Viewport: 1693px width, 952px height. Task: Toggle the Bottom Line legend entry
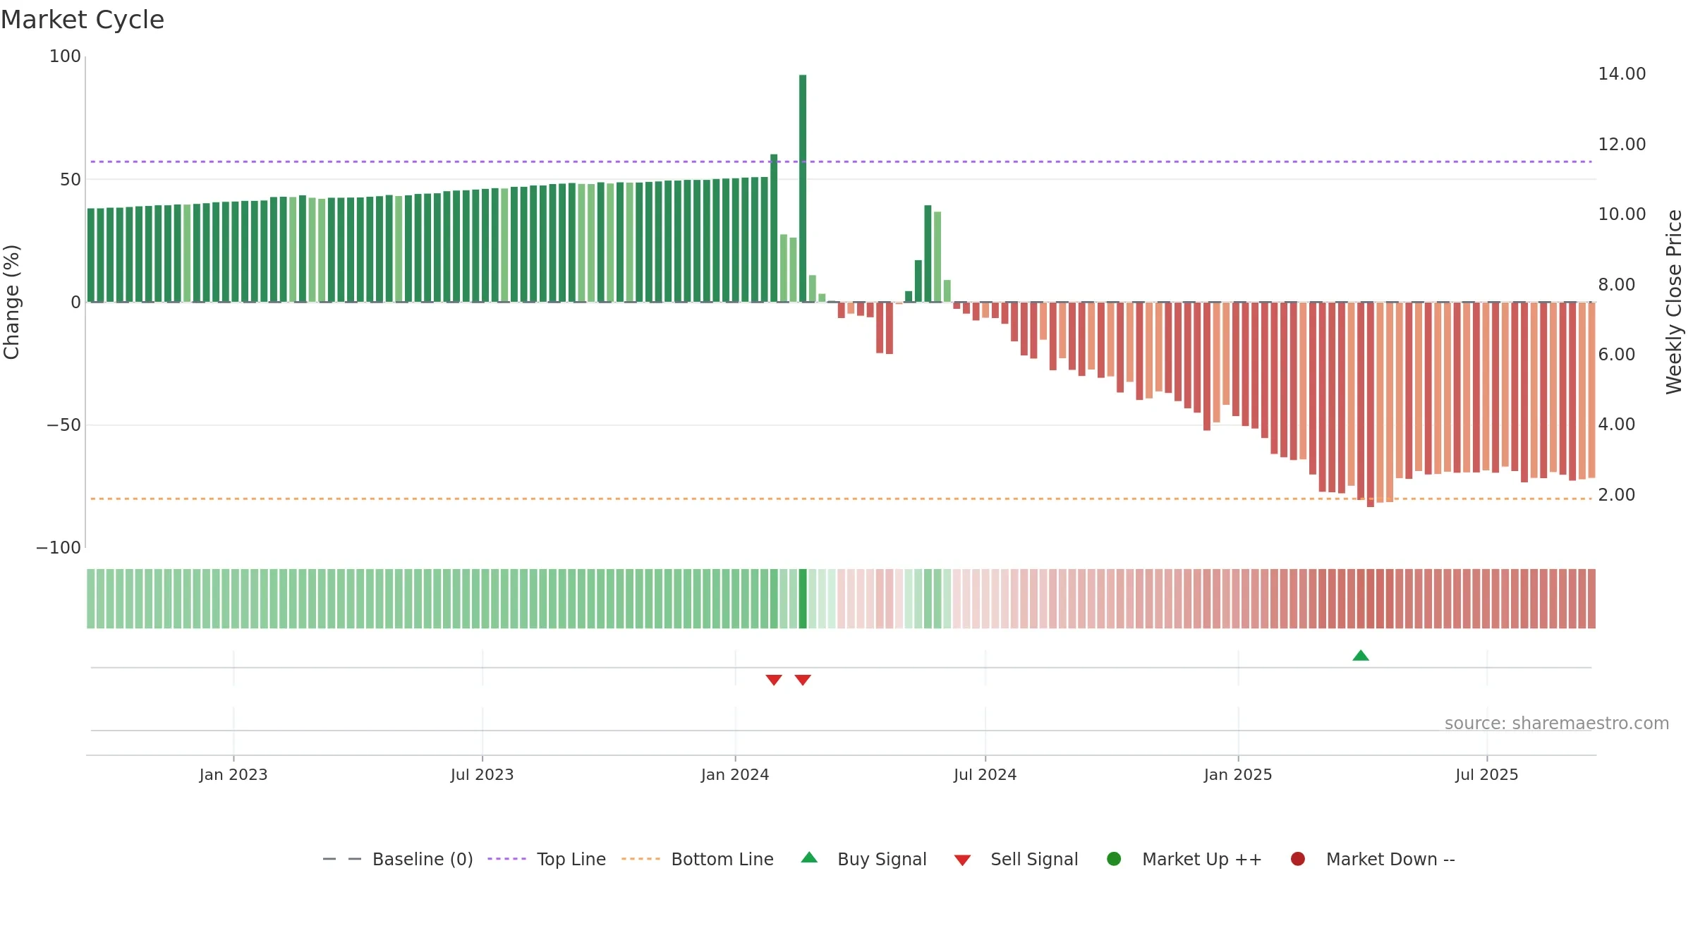(x=698, y=859)
